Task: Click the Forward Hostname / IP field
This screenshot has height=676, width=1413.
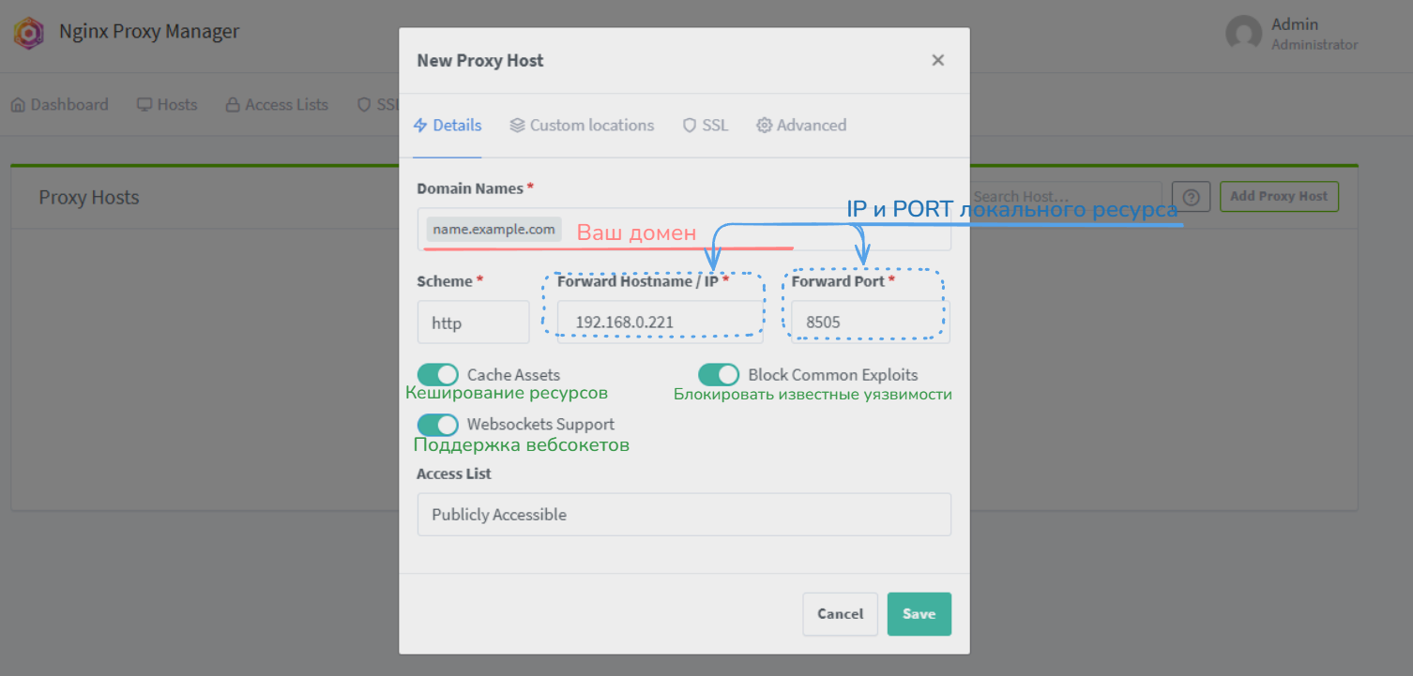Action: point(661,323)
